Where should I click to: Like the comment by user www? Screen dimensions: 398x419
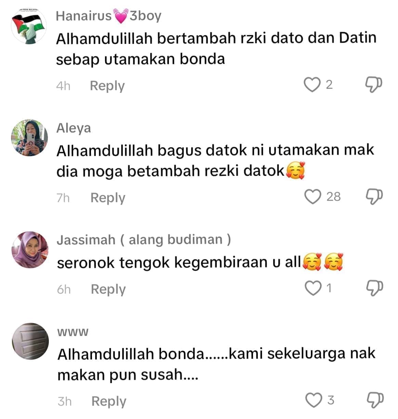pos(314,400)
